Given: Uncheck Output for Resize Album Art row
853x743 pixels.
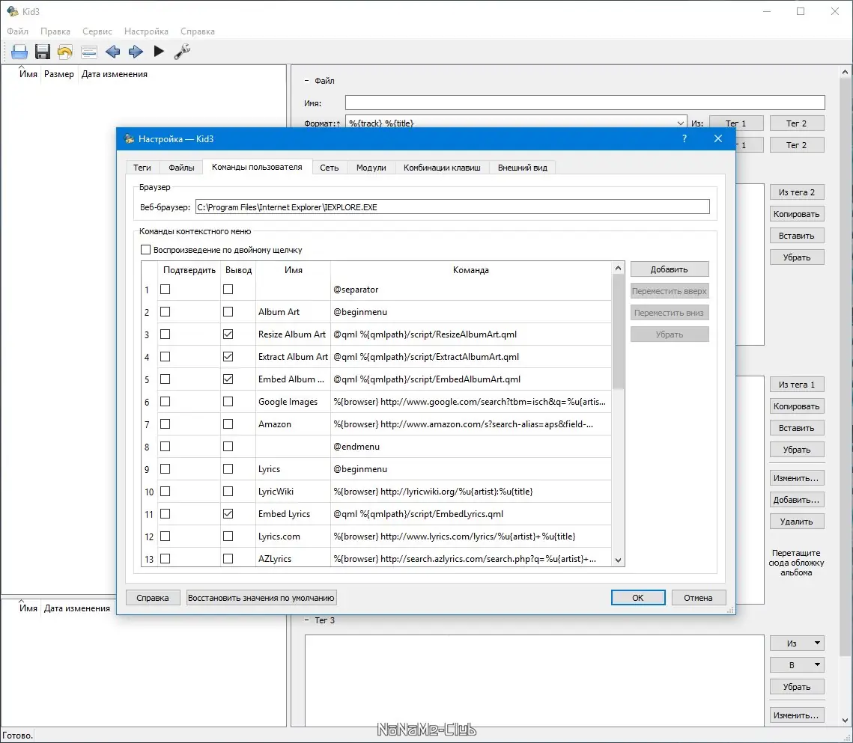Looking at the screenshot, I should [228, 334].
